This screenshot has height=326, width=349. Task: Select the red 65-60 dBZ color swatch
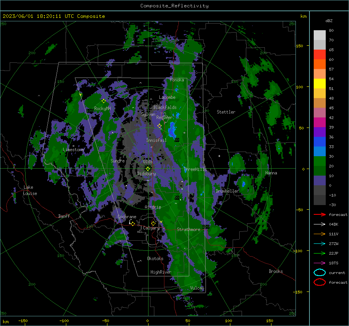click(320, 55)
